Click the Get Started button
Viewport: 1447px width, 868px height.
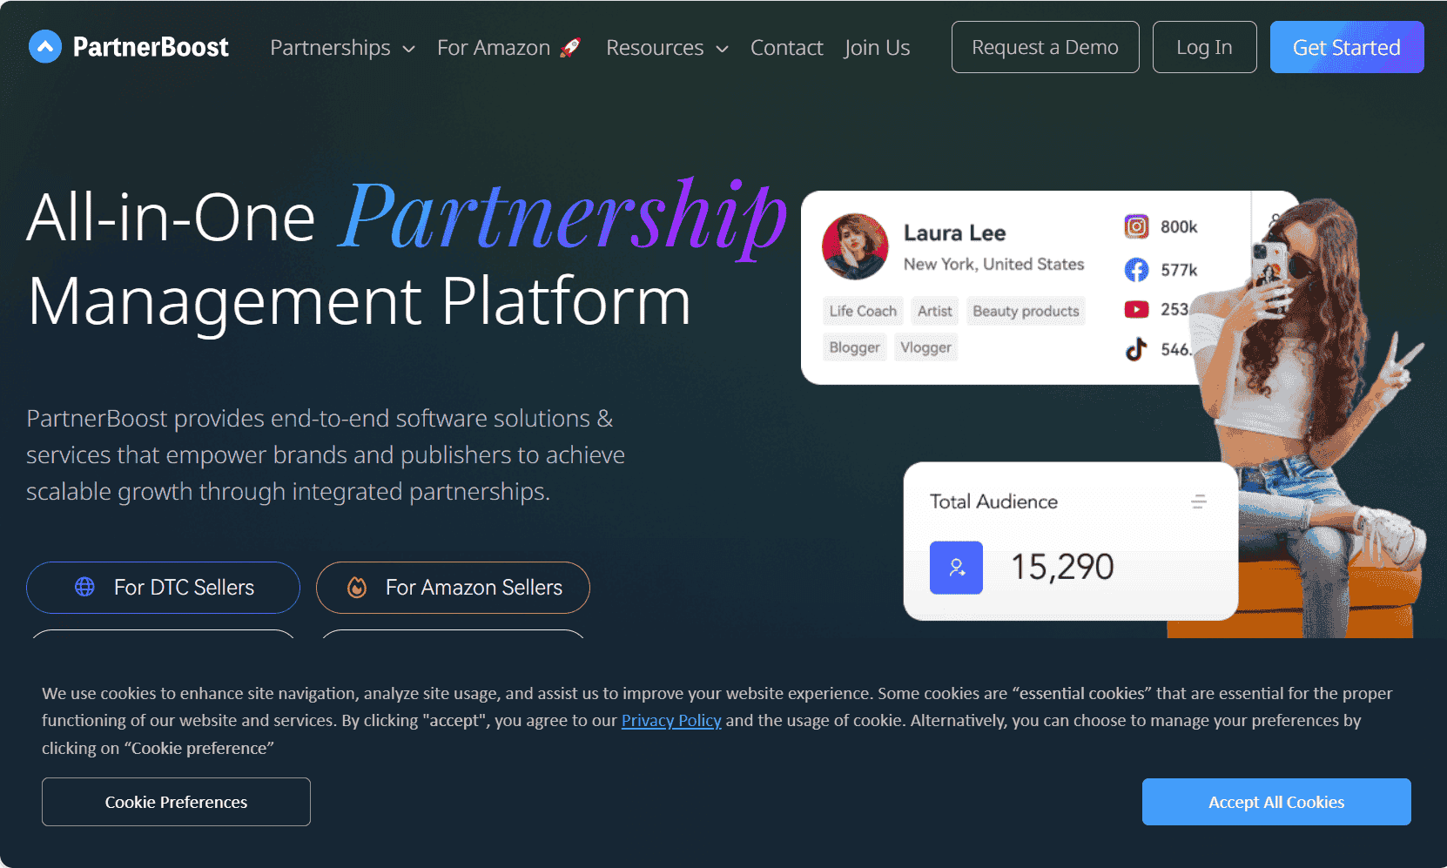[x=1346, y=47]
